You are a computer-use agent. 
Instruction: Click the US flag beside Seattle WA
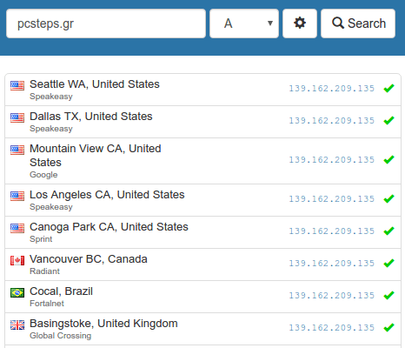tap(17, 85)
